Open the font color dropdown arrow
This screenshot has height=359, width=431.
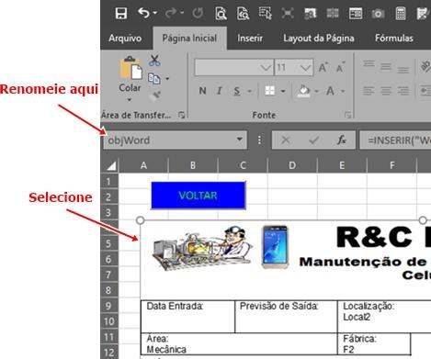tap(343, 91)
